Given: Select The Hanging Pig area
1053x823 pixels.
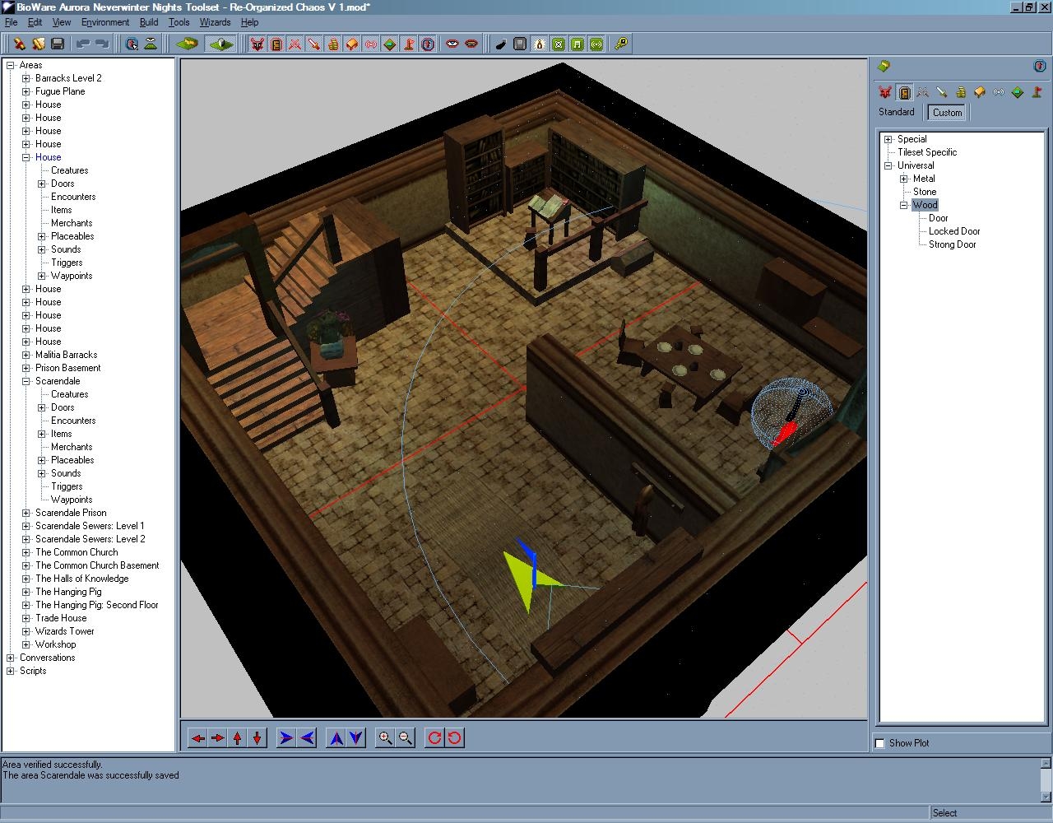Looking at the screenshot, I should 68,592.
